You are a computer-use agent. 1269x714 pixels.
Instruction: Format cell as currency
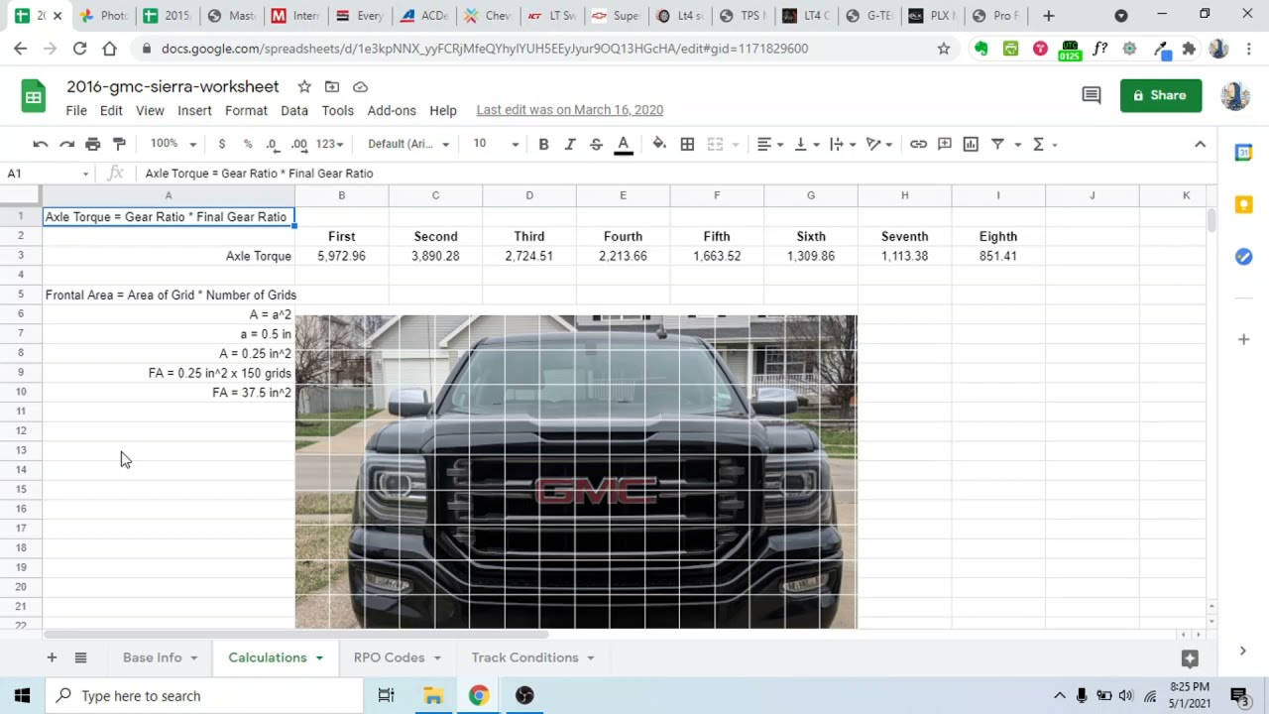tap(221, 144)
